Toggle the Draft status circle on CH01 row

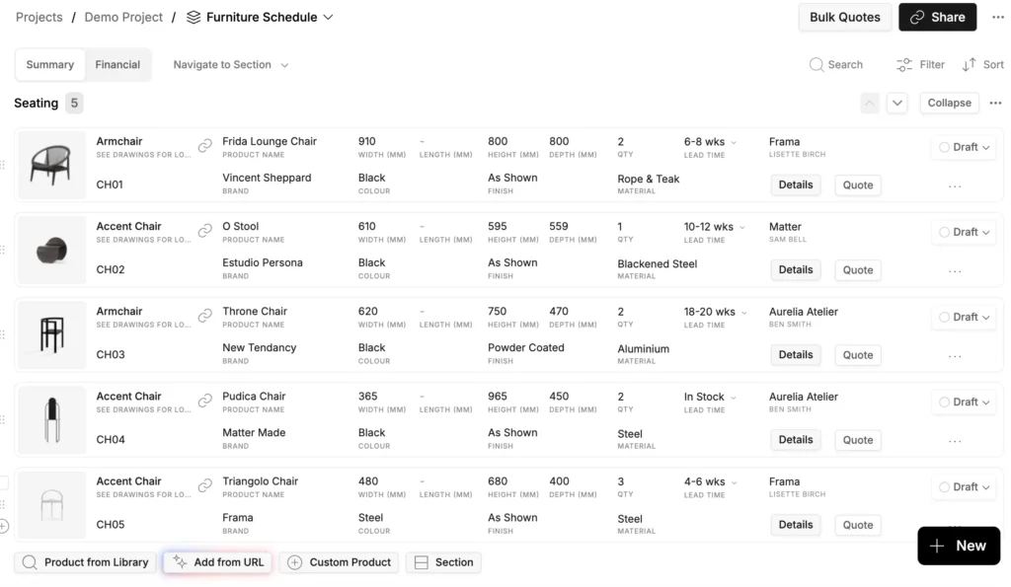(x=945, y=147)
